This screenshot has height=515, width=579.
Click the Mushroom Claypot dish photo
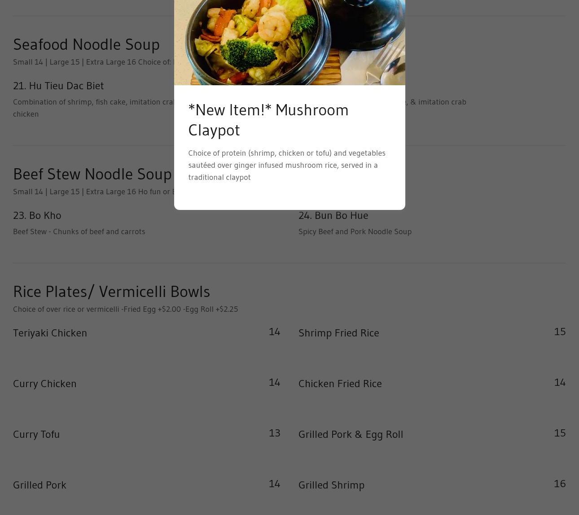(289, 43)
